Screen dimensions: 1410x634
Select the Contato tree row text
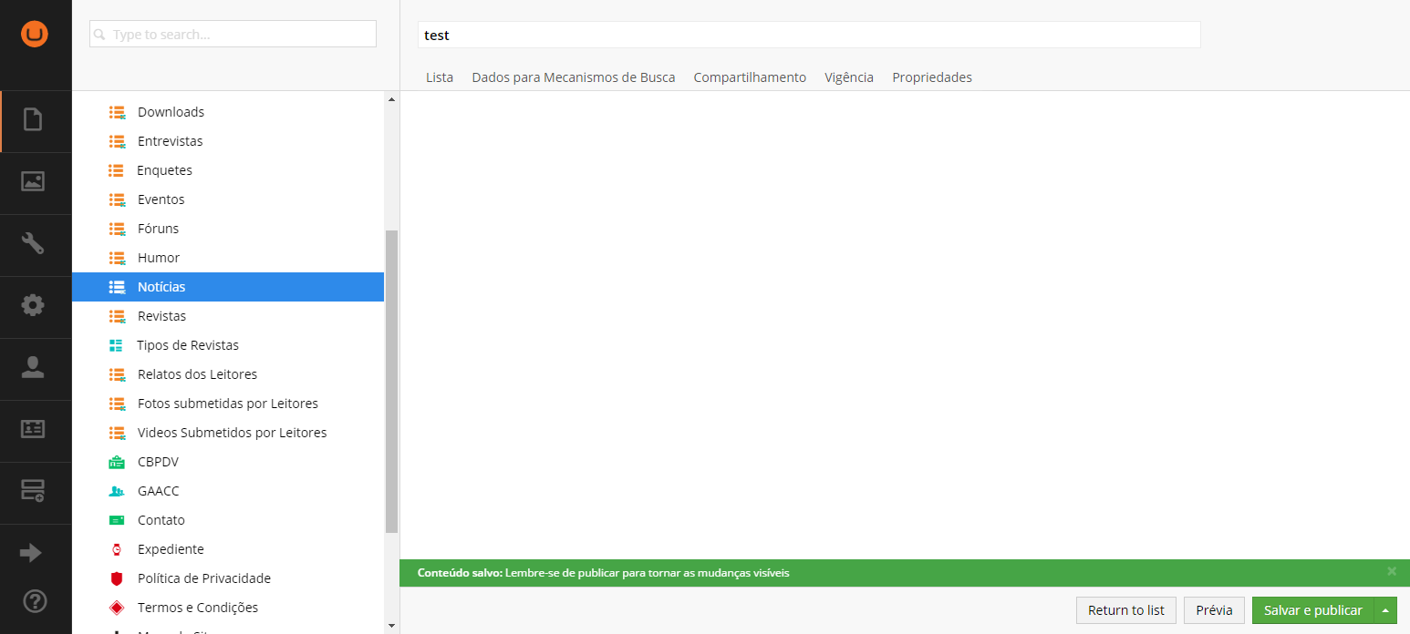161,520
